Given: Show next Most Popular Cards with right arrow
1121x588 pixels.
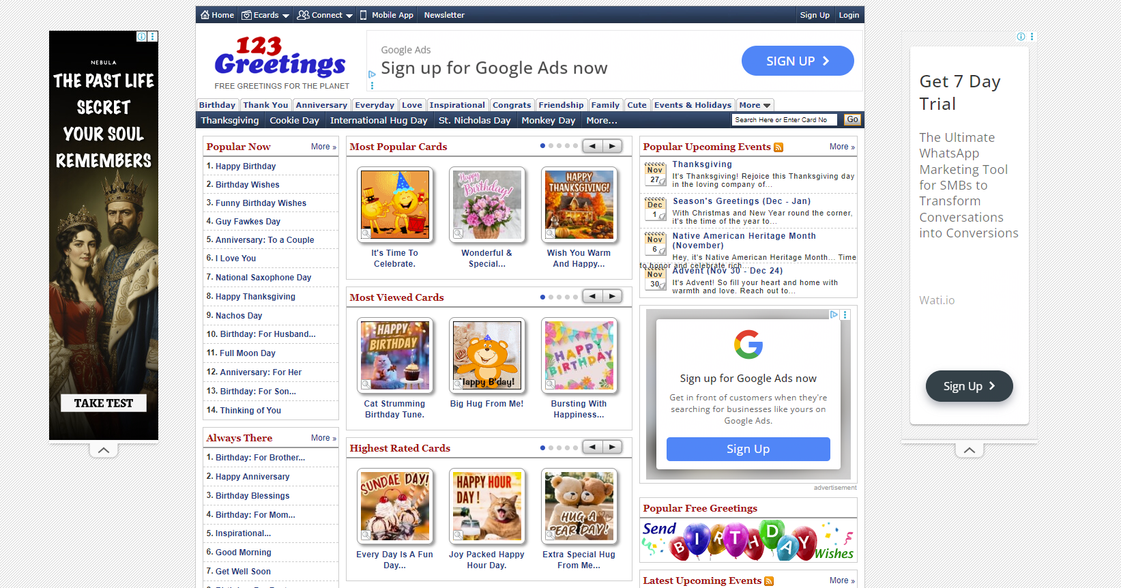Looking at the screenshot, I should (612, 146).
